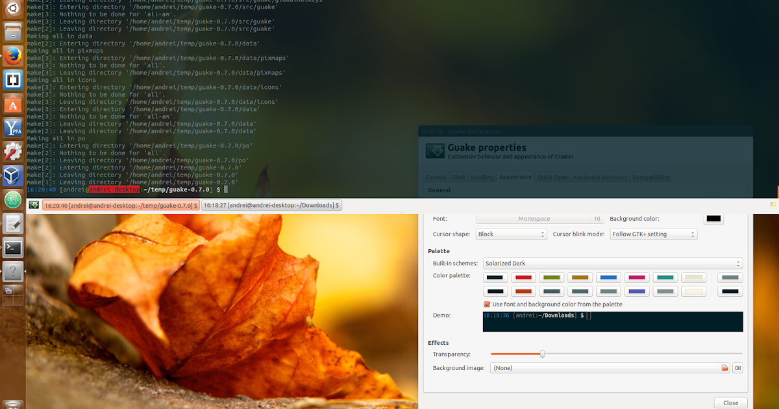779x409 pixels.
Task: Open the terminal icon in the launcher
Action: (x=13, y=247)
